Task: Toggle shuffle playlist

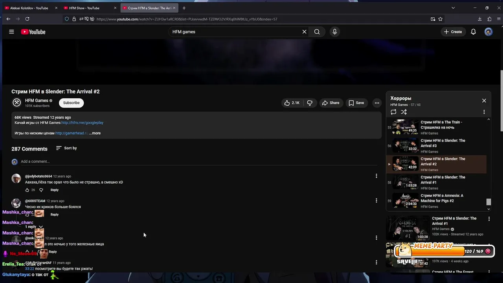Action: click(404, 112)
